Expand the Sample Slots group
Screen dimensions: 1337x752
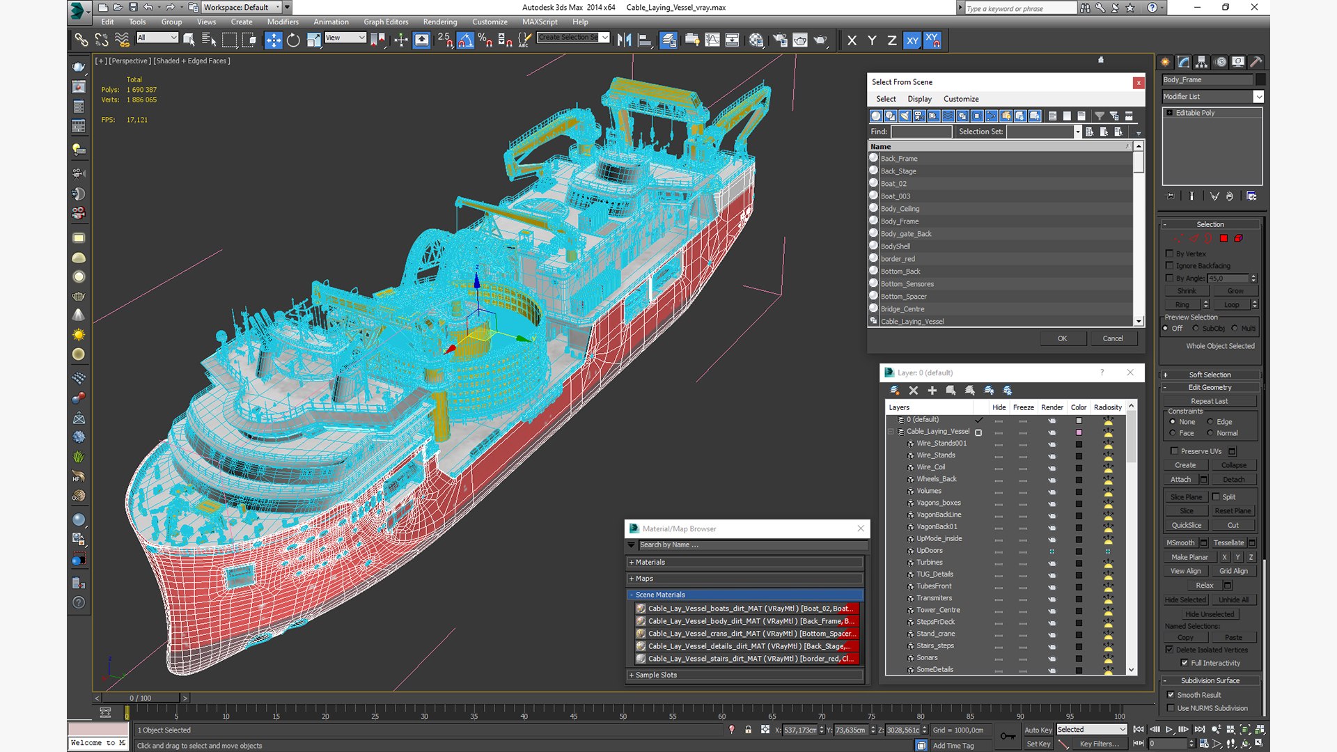[745, 675]
